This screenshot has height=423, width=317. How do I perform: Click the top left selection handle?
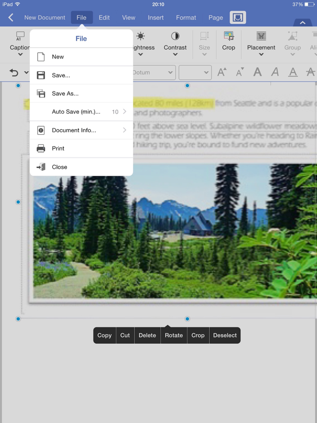click(18, 86)
